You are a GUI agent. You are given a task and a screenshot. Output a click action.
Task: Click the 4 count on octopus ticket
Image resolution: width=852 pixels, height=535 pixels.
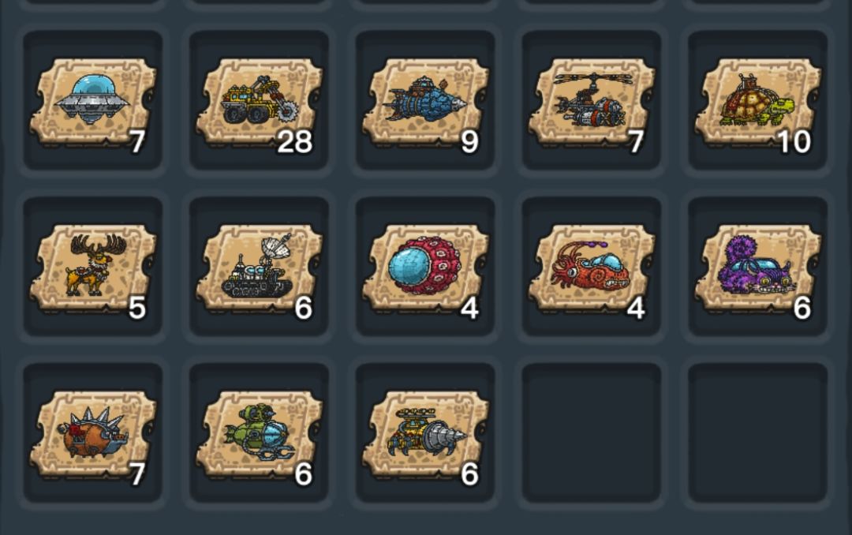(x=469, y=309)
